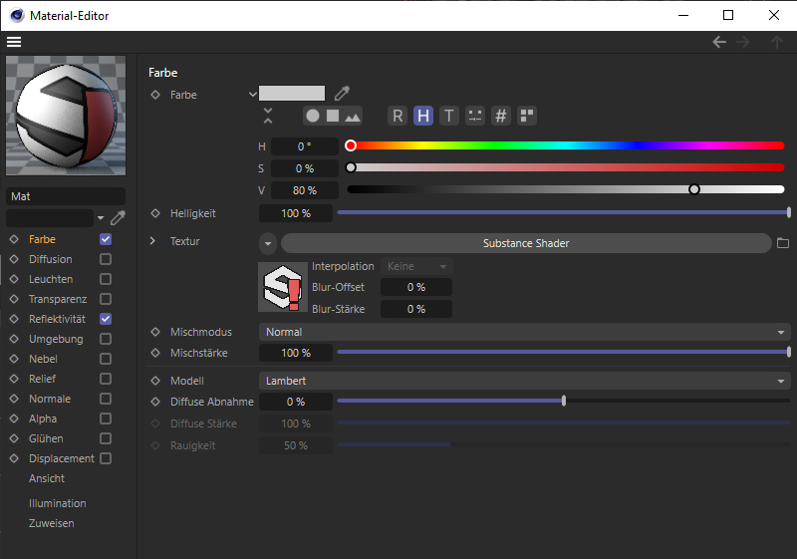797x559 pixels.
Task: Click keyframe diamond beside Helligkeit
Action: click(155, 213)
